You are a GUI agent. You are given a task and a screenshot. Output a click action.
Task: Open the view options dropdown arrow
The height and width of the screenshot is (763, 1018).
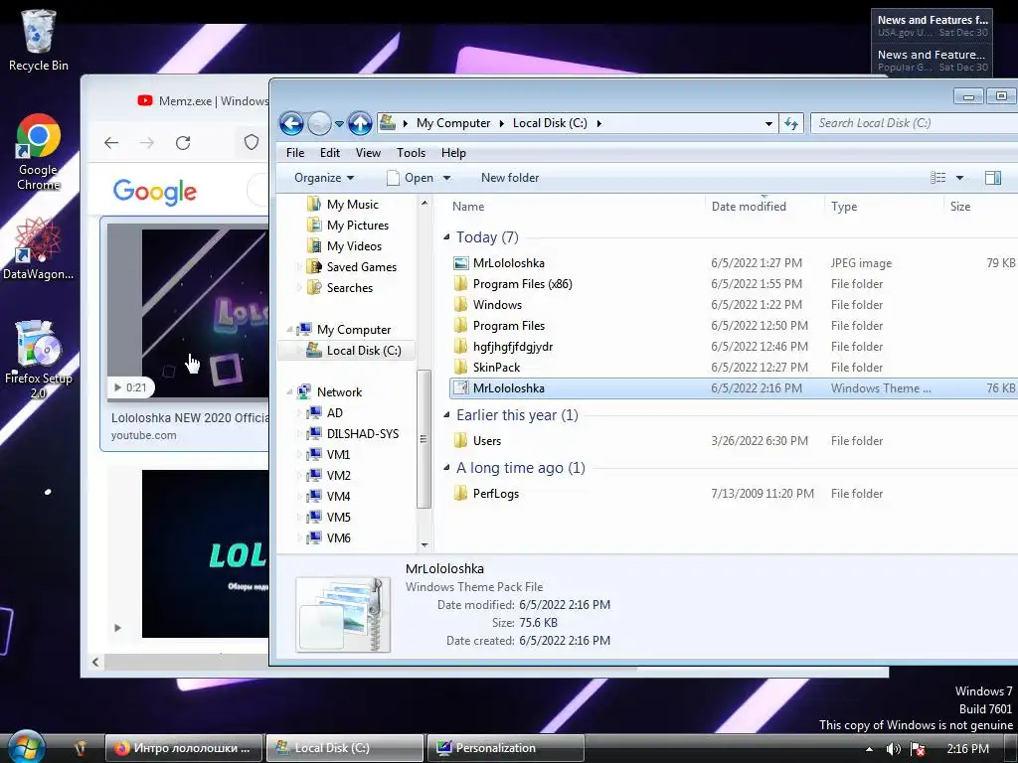[959, 178]
